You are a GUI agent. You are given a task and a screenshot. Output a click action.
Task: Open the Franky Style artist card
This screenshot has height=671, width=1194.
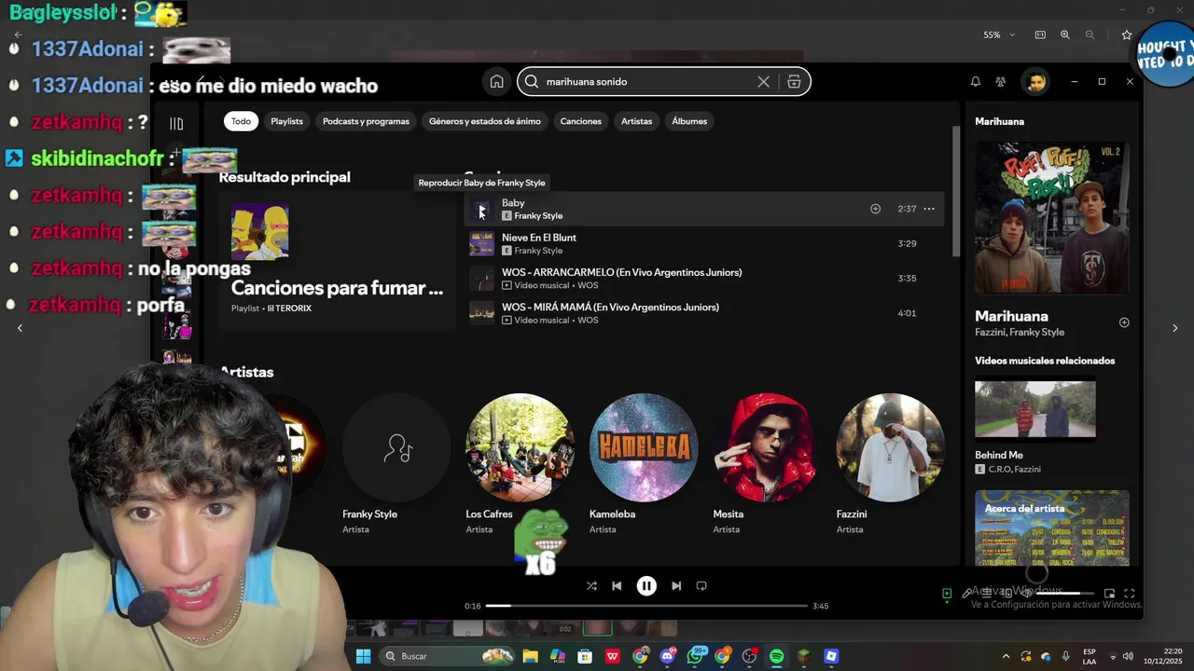click(396, 463)
